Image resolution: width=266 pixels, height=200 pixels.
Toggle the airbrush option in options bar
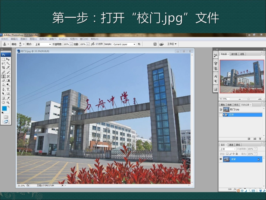[x=93, y=44]
